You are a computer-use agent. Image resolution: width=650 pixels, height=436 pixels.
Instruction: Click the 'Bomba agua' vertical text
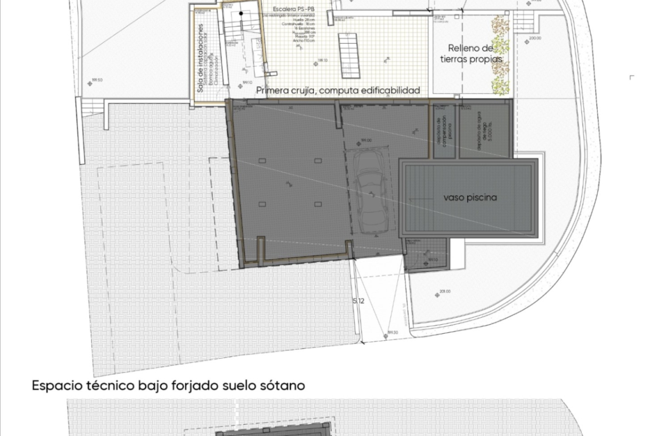point(211,69)
